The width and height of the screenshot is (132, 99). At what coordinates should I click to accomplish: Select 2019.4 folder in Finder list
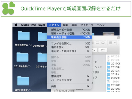(x=113, y=71)
